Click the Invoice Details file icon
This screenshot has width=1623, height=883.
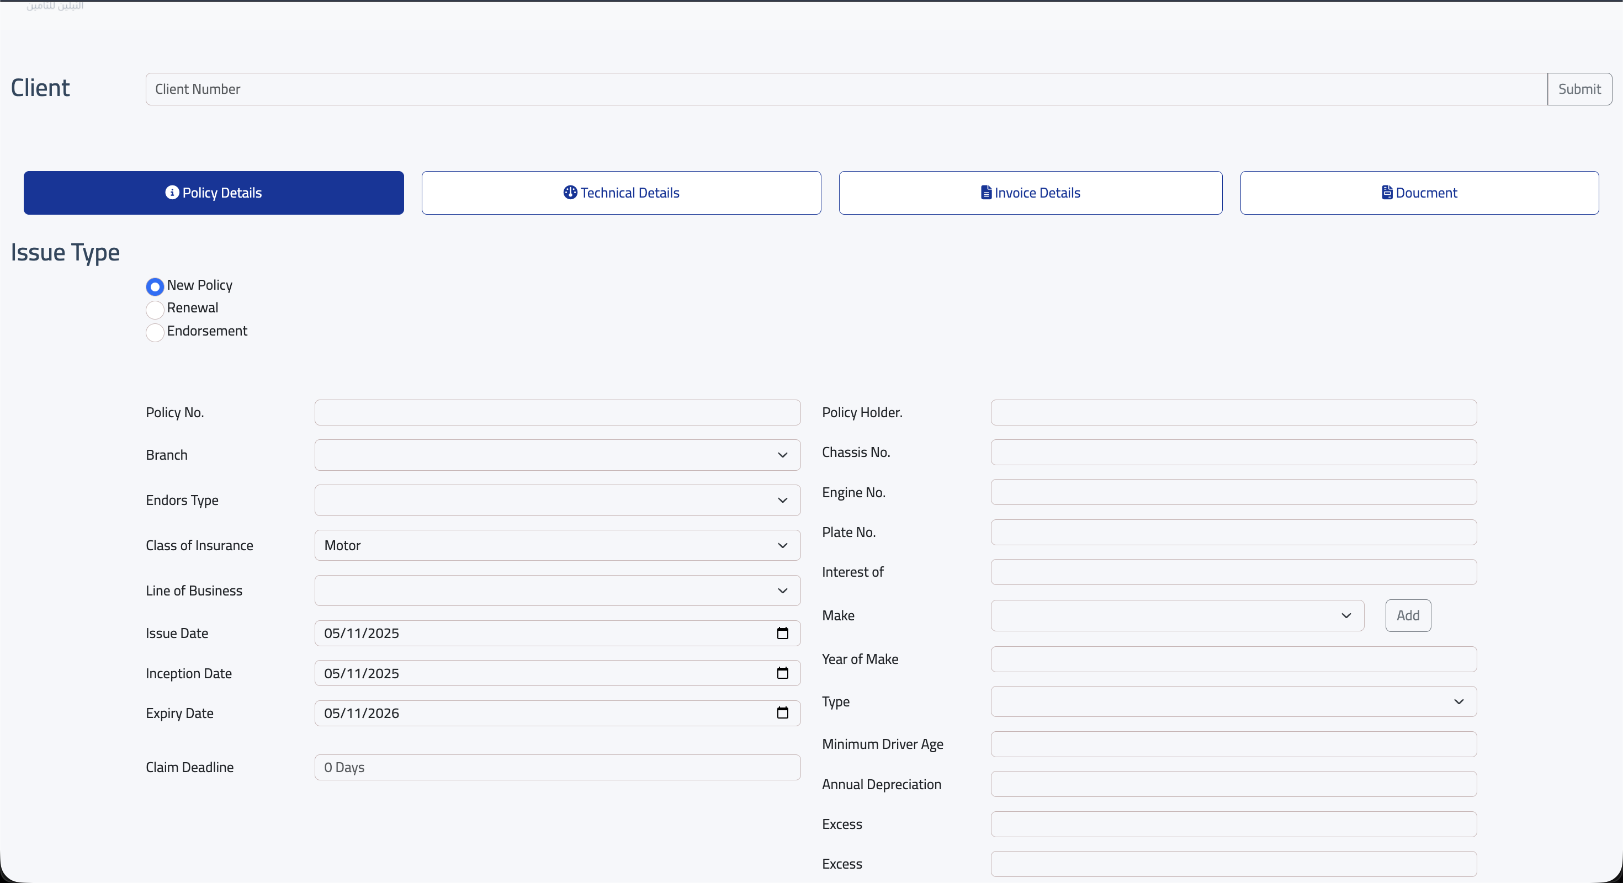986,193
